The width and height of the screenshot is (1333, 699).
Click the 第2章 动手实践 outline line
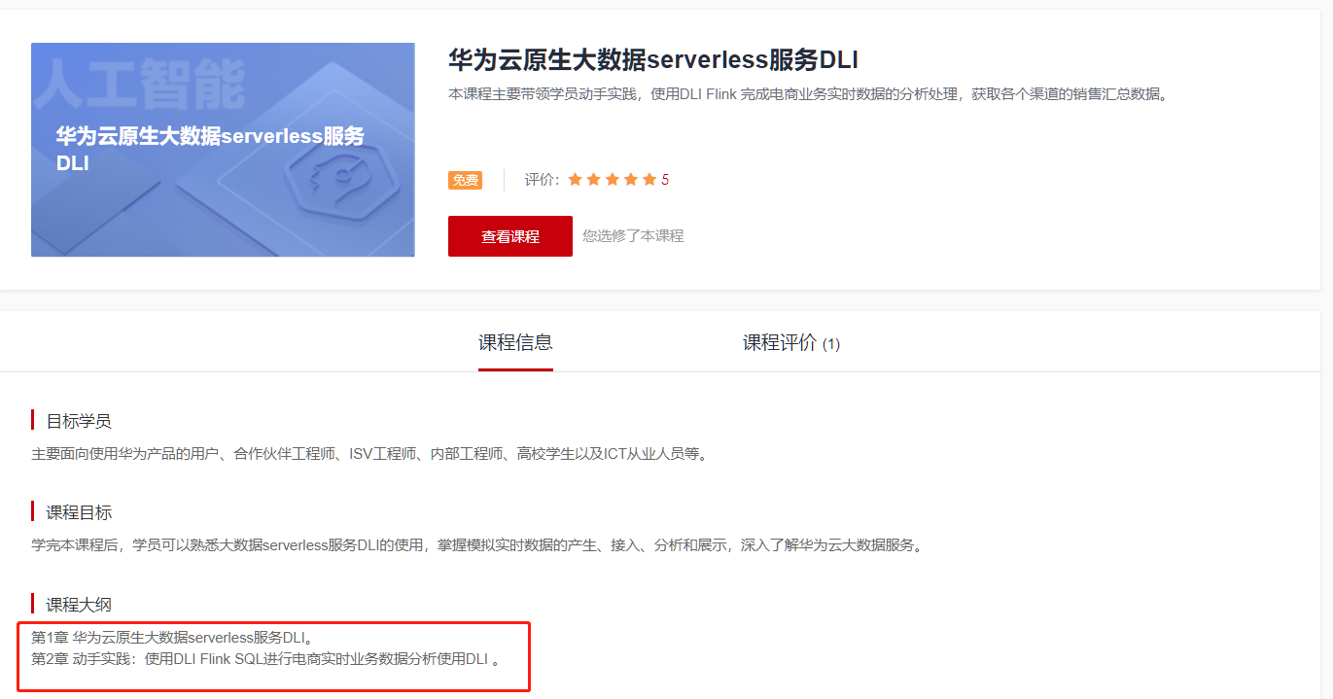pos(265,659)
